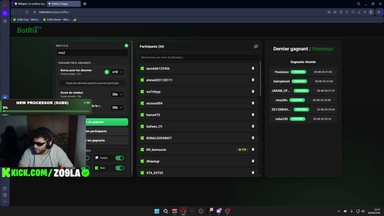Click the keyword input field containing mod
Viewport: 384px width, 216px height.
click(x=92, y=52)
